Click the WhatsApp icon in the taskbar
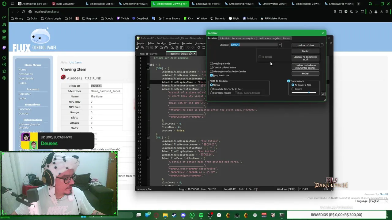The width and height of the screenshot is (392, 220). 192,215
